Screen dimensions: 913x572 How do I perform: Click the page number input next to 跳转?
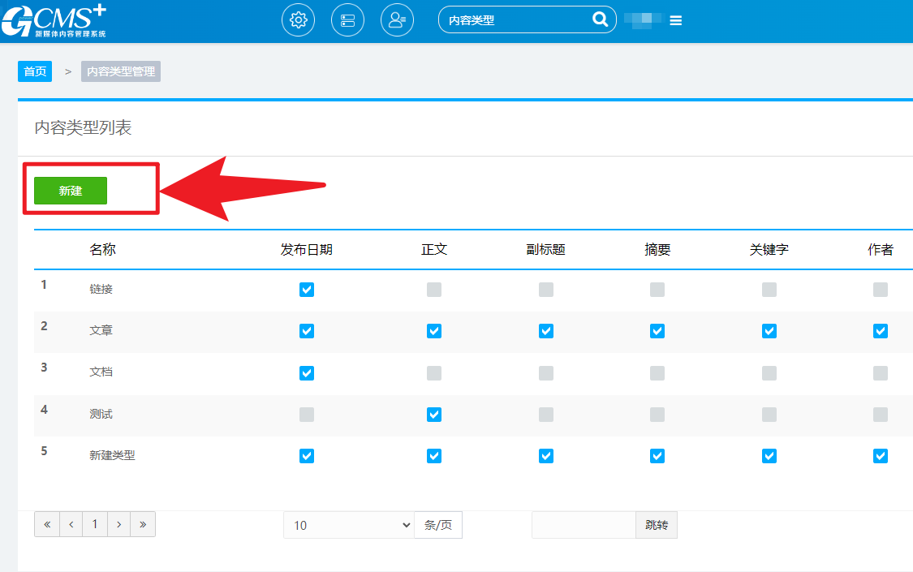583,525
